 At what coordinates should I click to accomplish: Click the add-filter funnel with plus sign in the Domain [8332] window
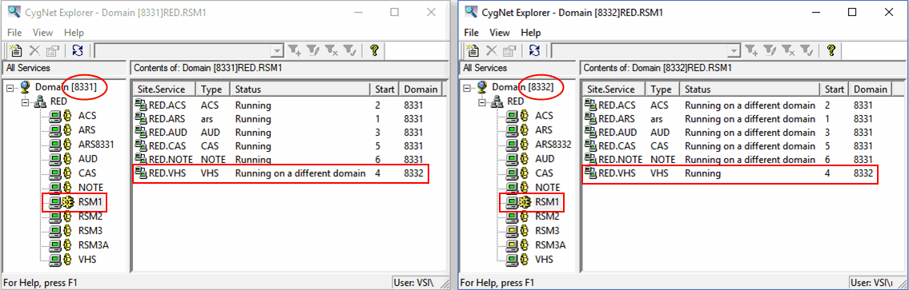click(x=751, y=51)
